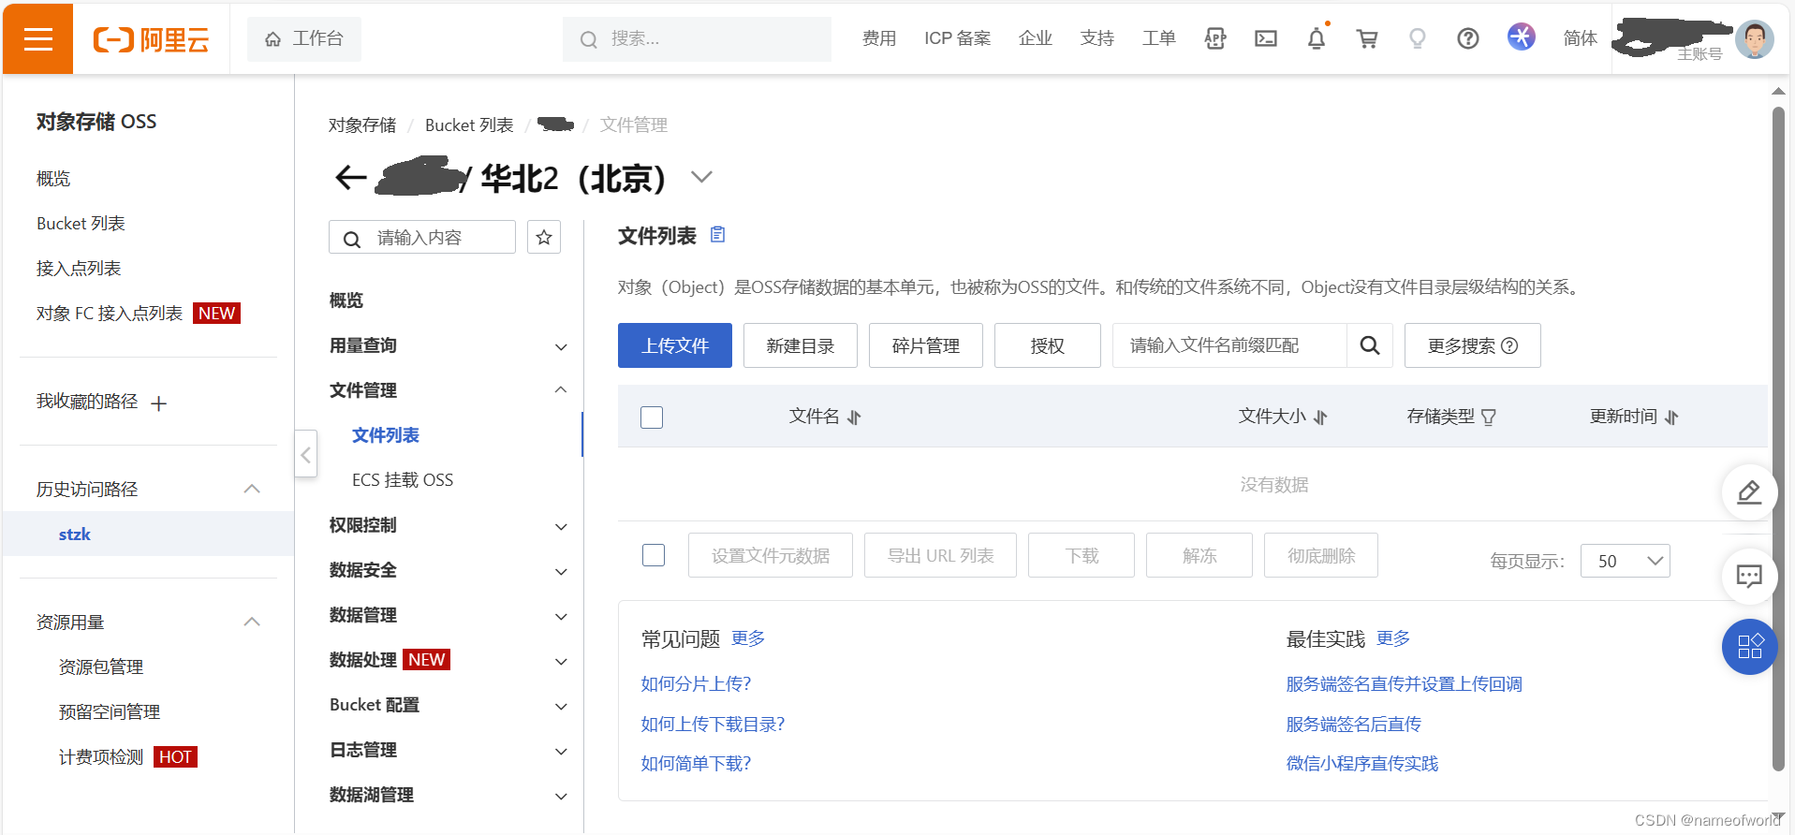Sort by 文件大小 column arrows

tap(1320, 417)
